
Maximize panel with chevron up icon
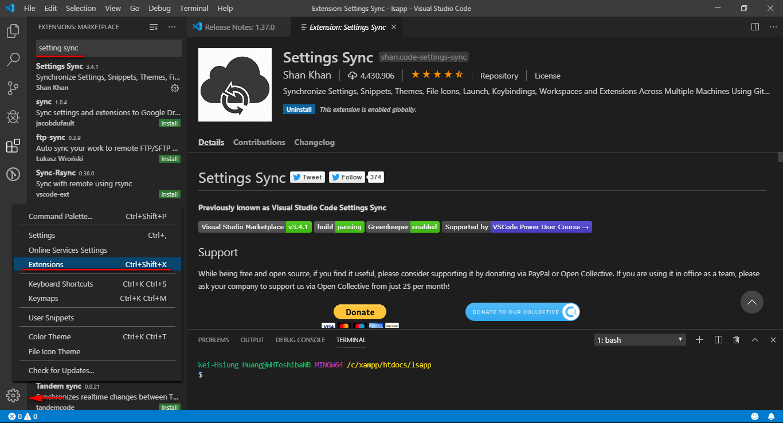click(754, 339)
